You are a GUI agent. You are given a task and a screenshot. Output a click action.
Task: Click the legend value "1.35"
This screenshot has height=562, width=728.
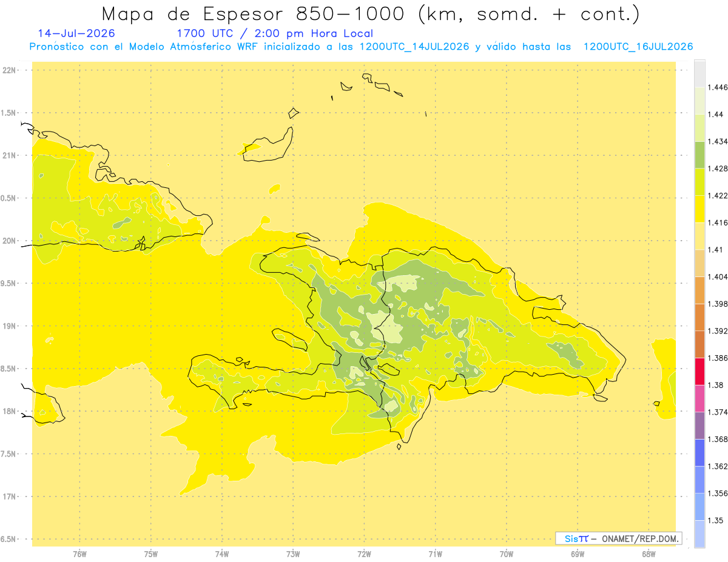pyautogui.click(x=715, y=520)
